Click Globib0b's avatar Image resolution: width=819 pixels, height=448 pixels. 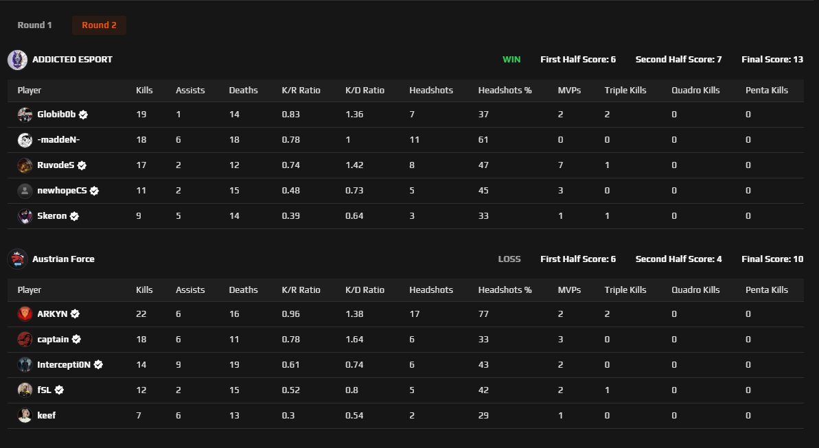point(25,115)
